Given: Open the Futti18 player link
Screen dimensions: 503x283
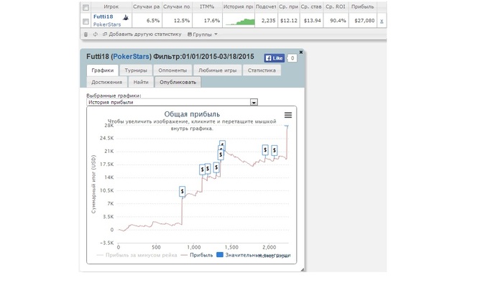Looking at the screenshot, I should click(103, 17).
